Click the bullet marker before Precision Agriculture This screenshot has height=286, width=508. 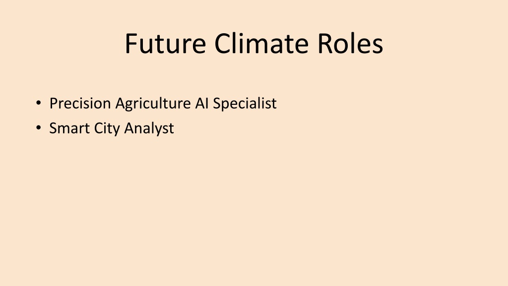tap(39, 104)
